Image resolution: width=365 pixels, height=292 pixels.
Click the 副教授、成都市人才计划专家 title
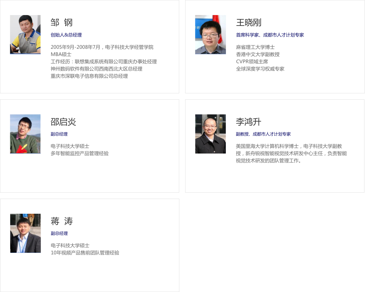pos(263,134)
